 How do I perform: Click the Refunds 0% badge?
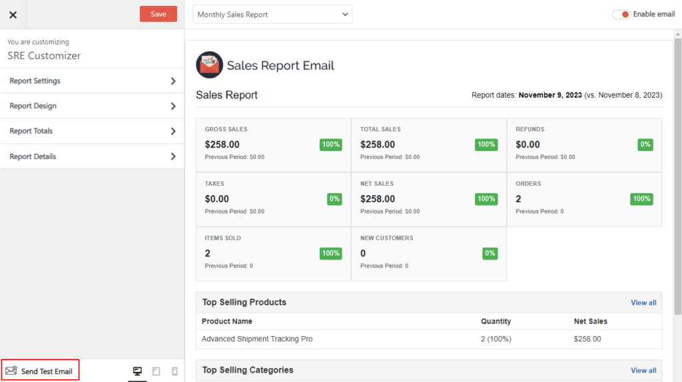pos(645,144)
